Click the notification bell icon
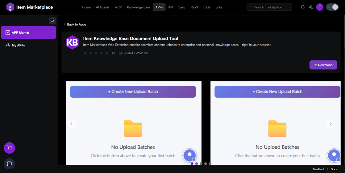 coord(303,7)
